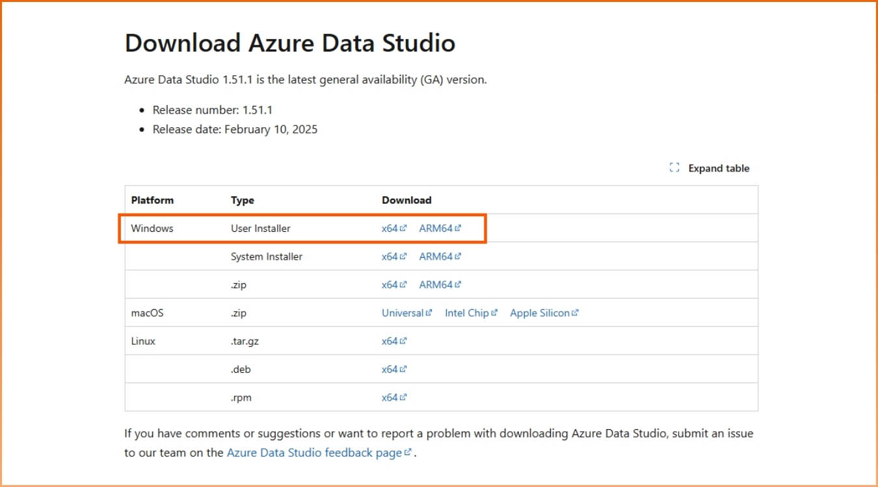Screen dimensions: 878x487
Task: Click the User Installer type cell
Action: coord(261,229)
